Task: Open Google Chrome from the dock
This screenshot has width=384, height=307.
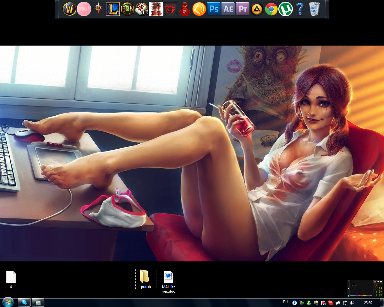Action: (x=271, y=9)
